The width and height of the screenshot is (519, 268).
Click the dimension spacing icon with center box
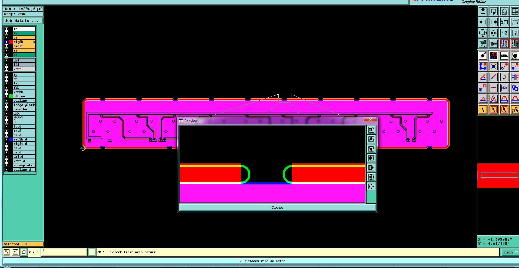(x=504, y=88)
